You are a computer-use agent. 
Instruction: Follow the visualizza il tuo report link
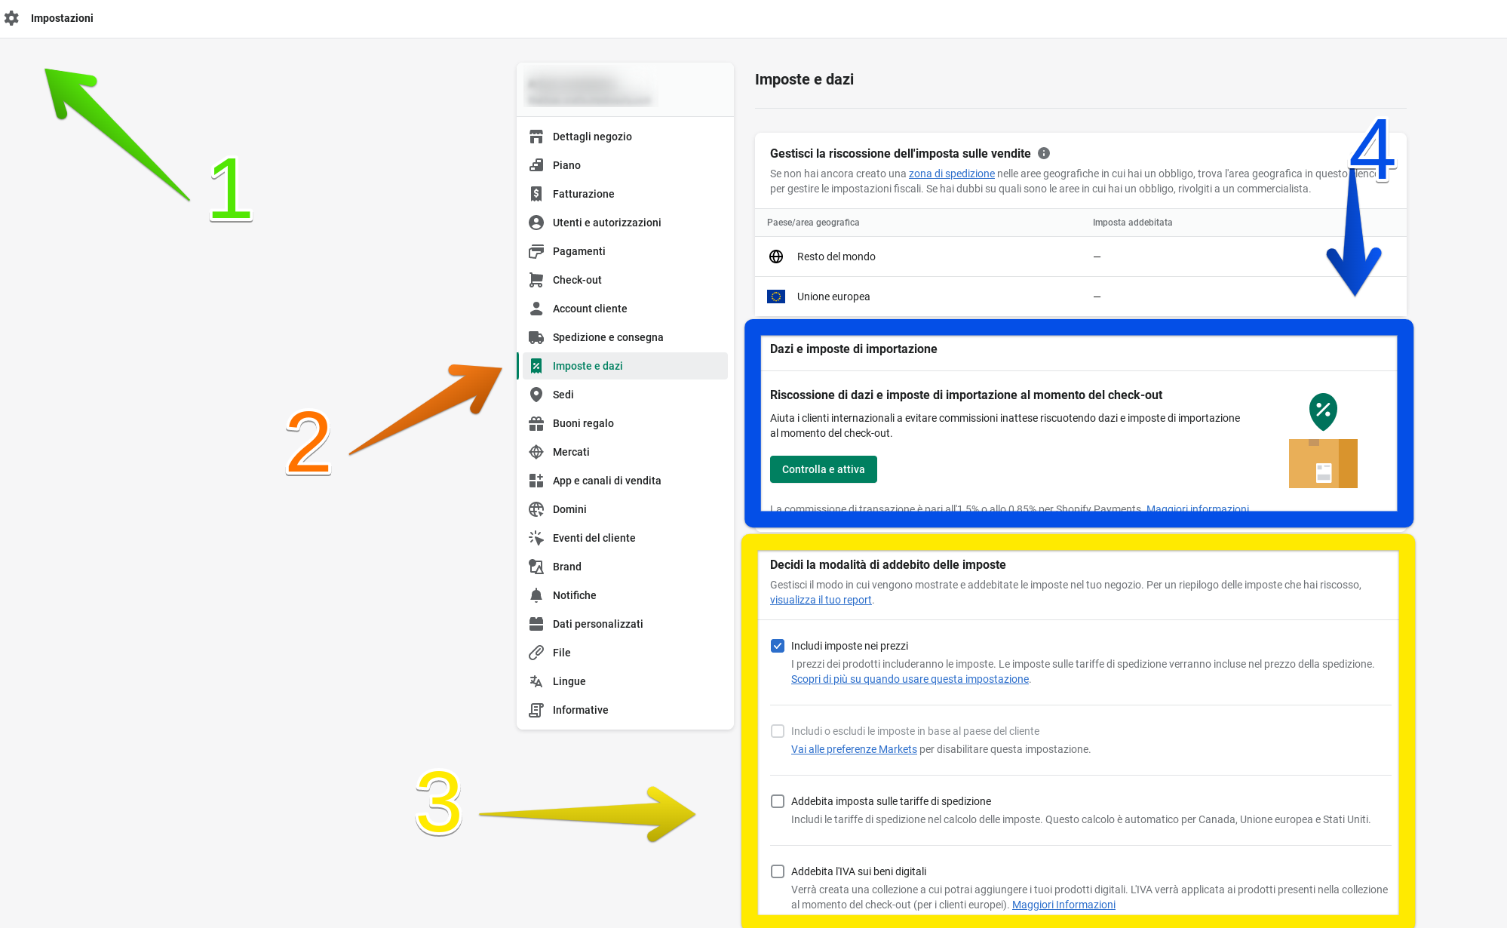(821, 600)
